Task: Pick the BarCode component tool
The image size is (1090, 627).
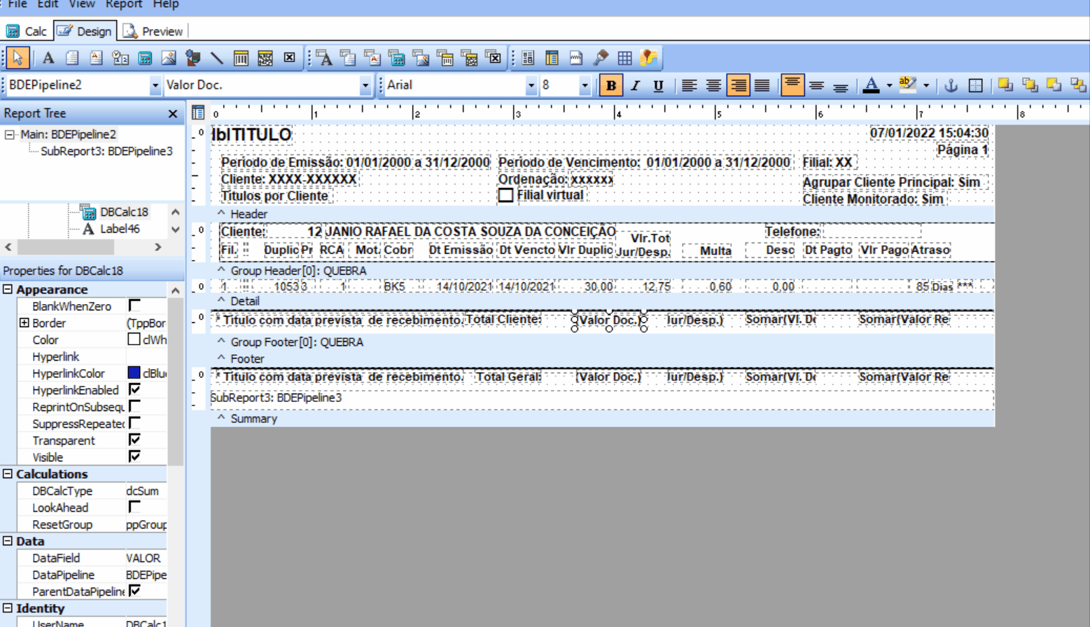Action: coord(241,58)
